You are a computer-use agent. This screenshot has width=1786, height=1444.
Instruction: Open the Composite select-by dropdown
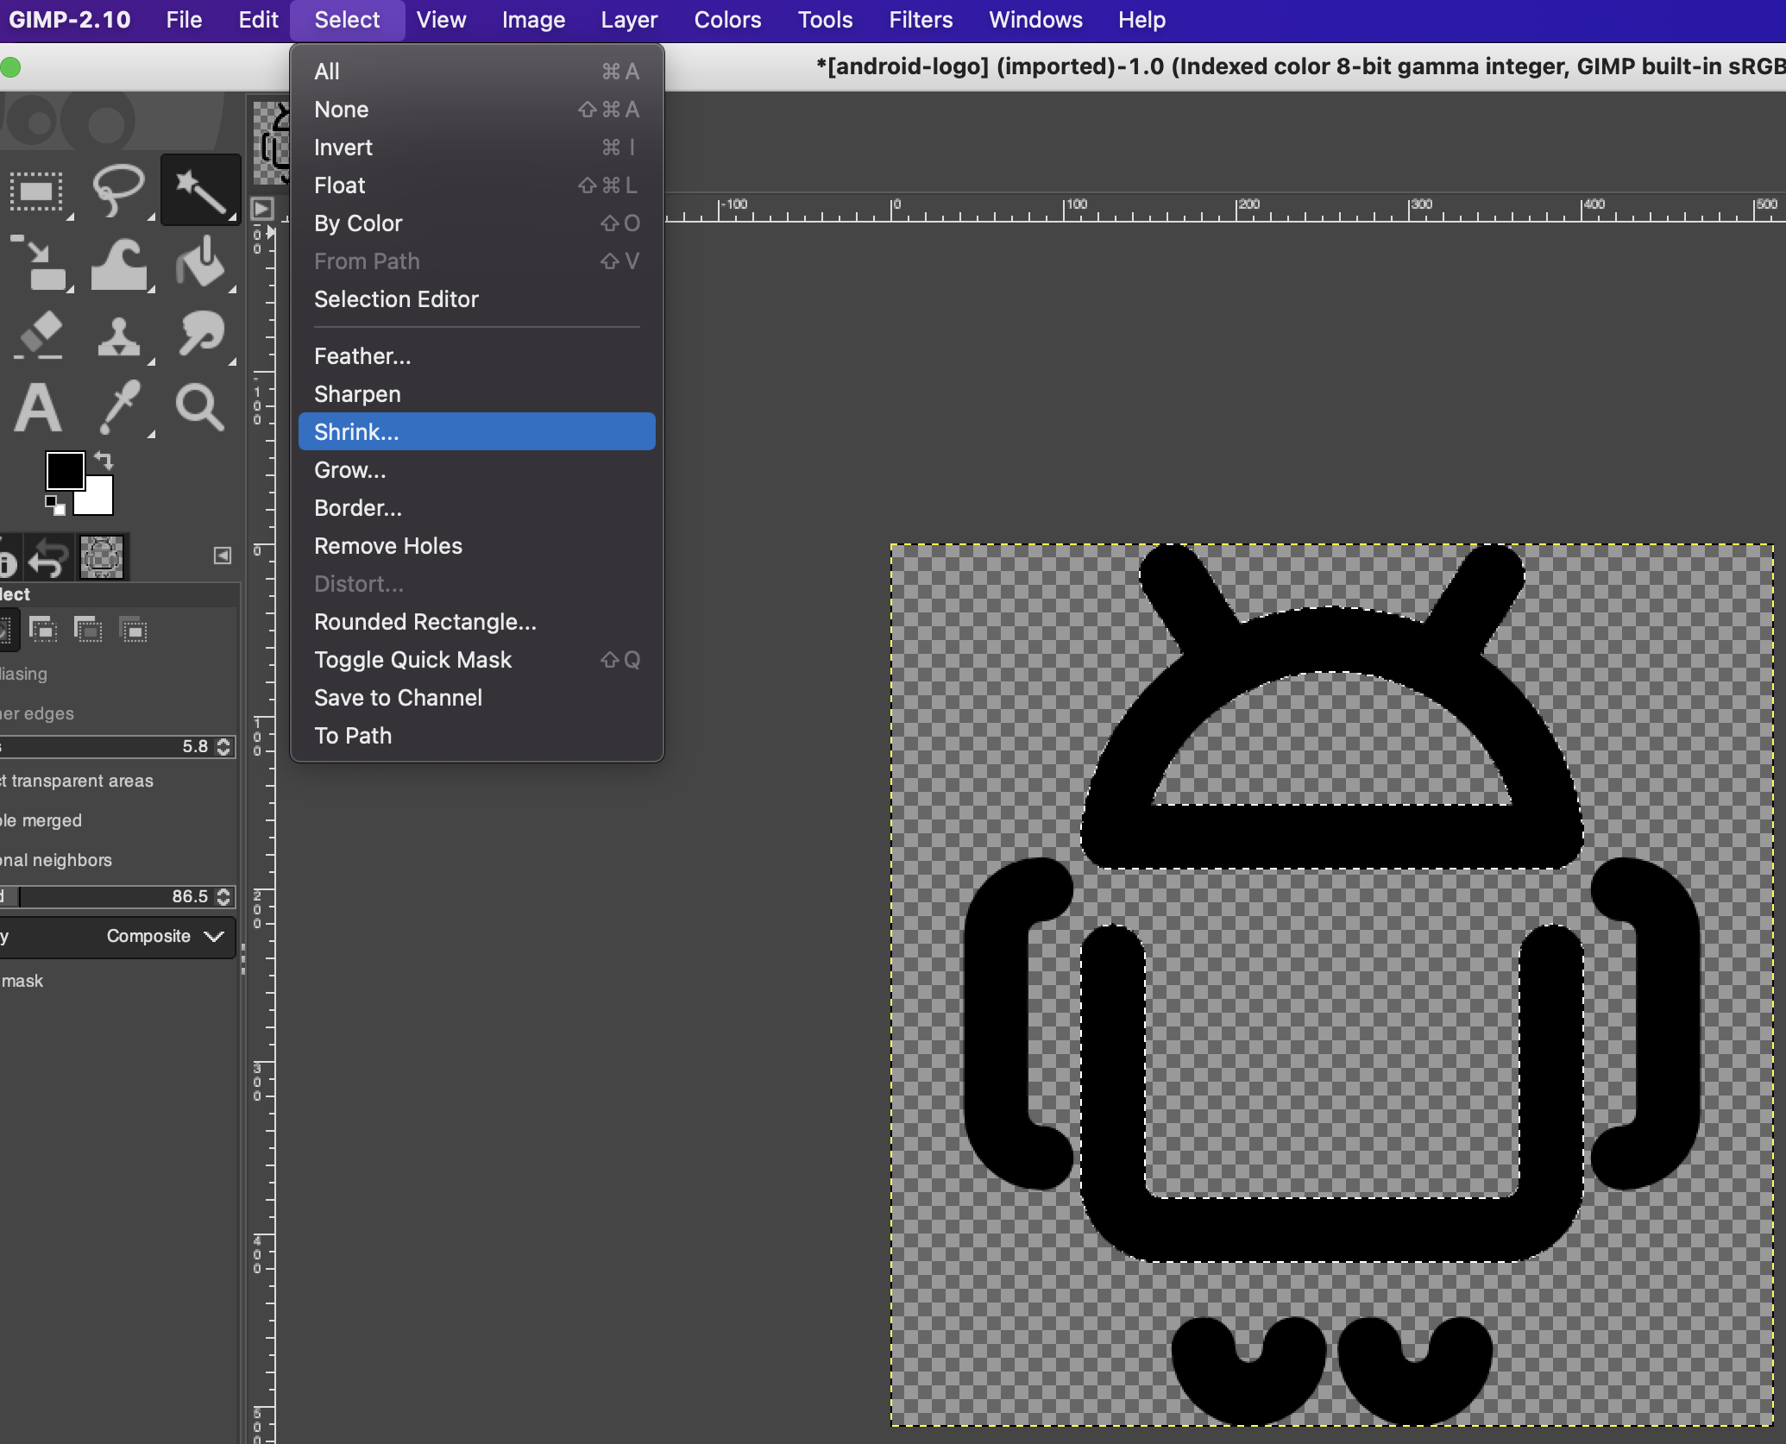(x=164, y=936)
